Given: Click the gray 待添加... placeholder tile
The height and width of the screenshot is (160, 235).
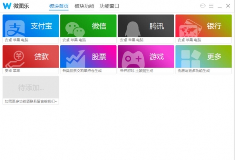Looking at the screenshot, I should pyautogui.click(x=31, y=87).
